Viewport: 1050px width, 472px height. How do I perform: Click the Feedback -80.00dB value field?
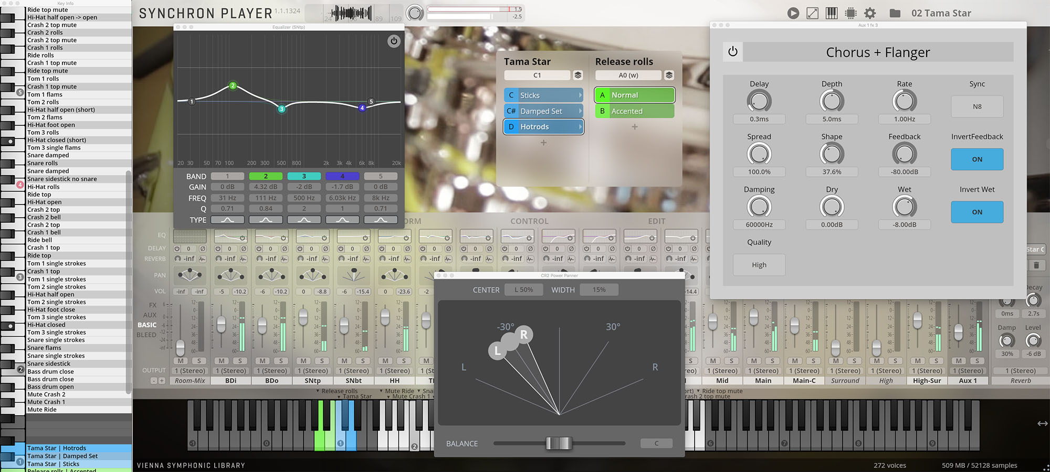click(x=905, y=171)
